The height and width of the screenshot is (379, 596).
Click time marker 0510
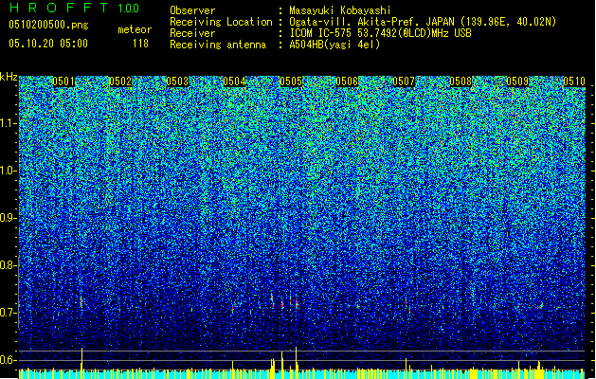[574, 81]
